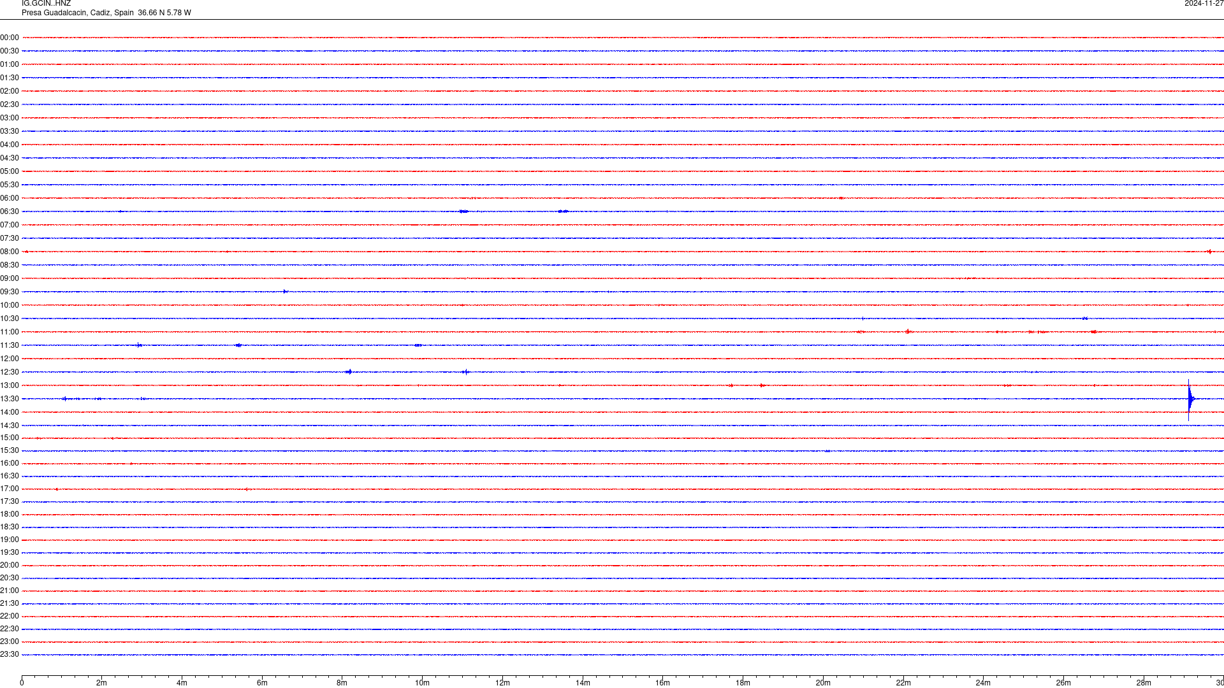Click the 09:30 row time label

point(10,292)
